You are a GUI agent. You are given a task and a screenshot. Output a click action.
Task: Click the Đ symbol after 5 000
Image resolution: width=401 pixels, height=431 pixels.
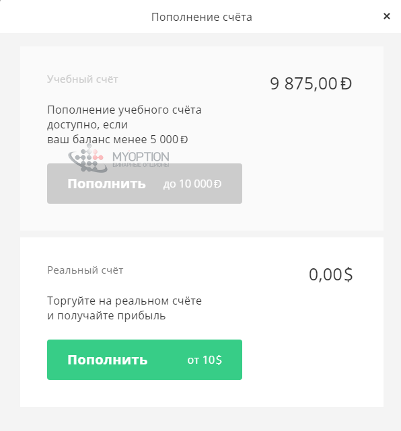184,140
